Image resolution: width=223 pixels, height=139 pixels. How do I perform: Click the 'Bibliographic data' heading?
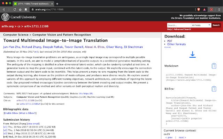coord(16,109)
